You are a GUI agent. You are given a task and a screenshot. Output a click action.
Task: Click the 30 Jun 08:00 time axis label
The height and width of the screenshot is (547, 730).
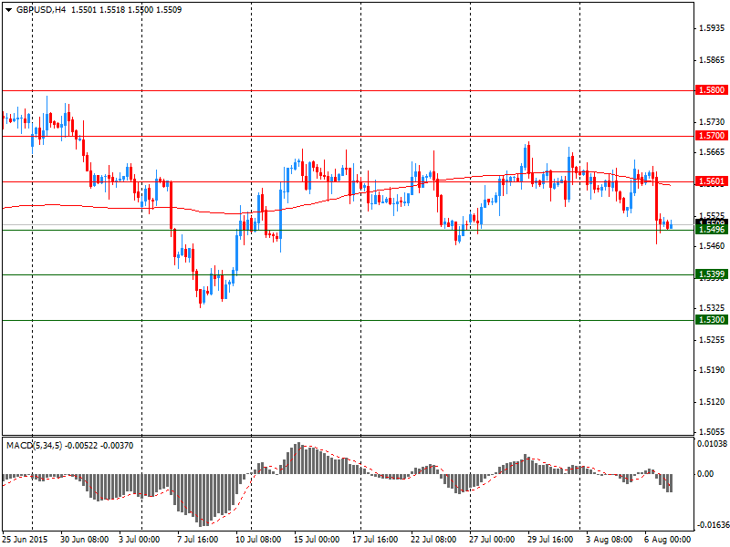click(85, 540)
